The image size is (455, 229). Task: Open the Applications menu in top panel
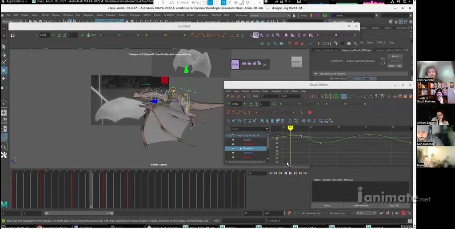pos(14,1)
